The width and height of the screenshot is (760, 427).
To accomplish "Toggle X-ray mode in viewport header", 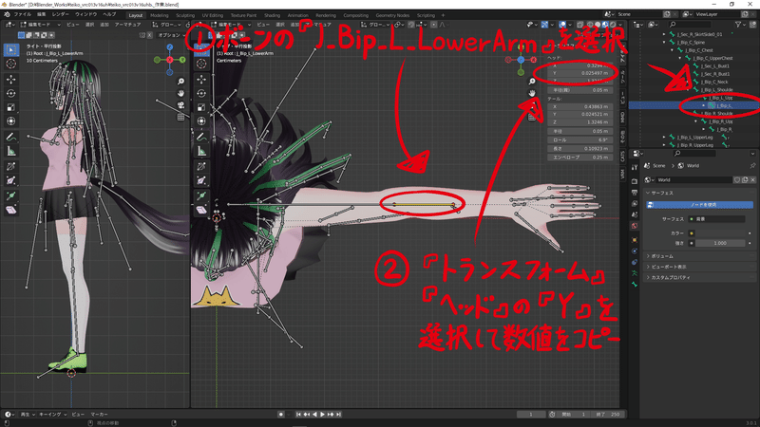I will 580,25.
